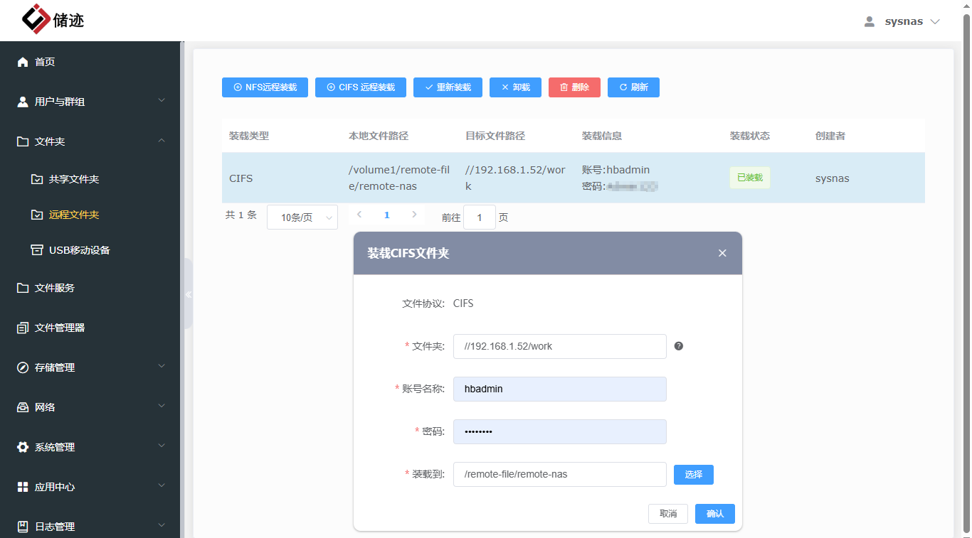This screenshot has height=538, width=972.
Task: Click the USB移动设备 device icon
Action: tap(36, 249)
